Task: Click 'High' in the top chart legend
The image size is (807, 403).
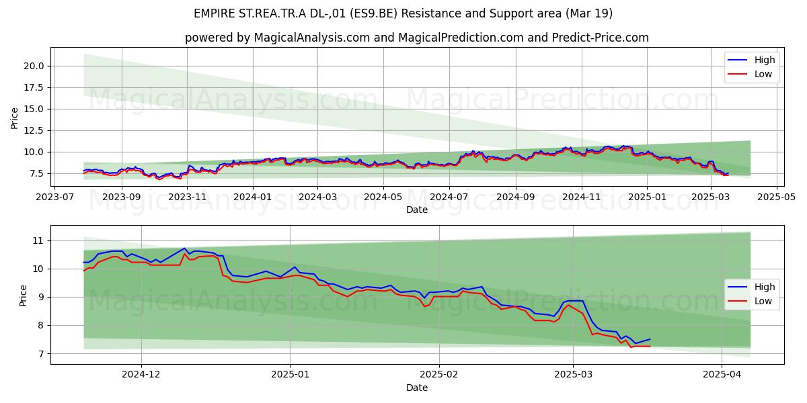Action: (765, 60)
